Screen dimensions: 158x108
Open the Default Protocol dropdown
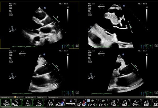[x=151, y=97]
